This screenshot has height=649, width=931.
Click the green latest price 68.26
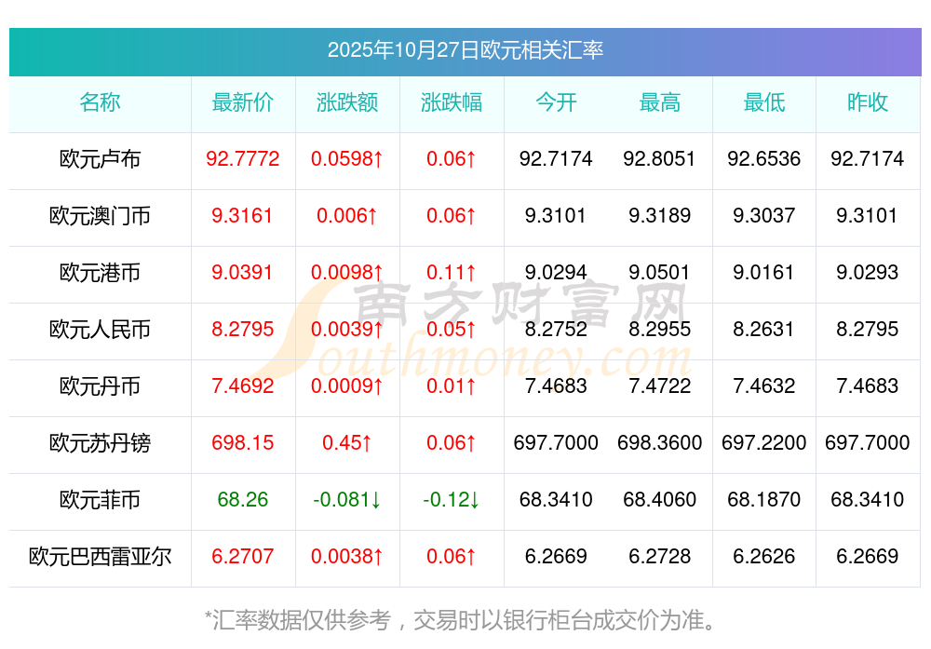point(243,499)
